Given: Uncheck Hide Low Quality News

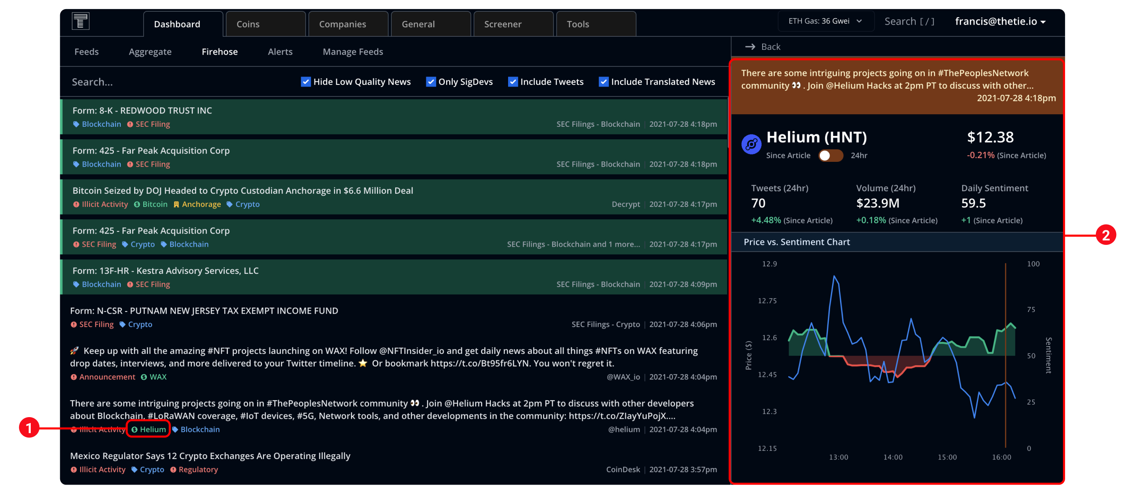Looking at the screenshot, I should (x=306, y=82).
